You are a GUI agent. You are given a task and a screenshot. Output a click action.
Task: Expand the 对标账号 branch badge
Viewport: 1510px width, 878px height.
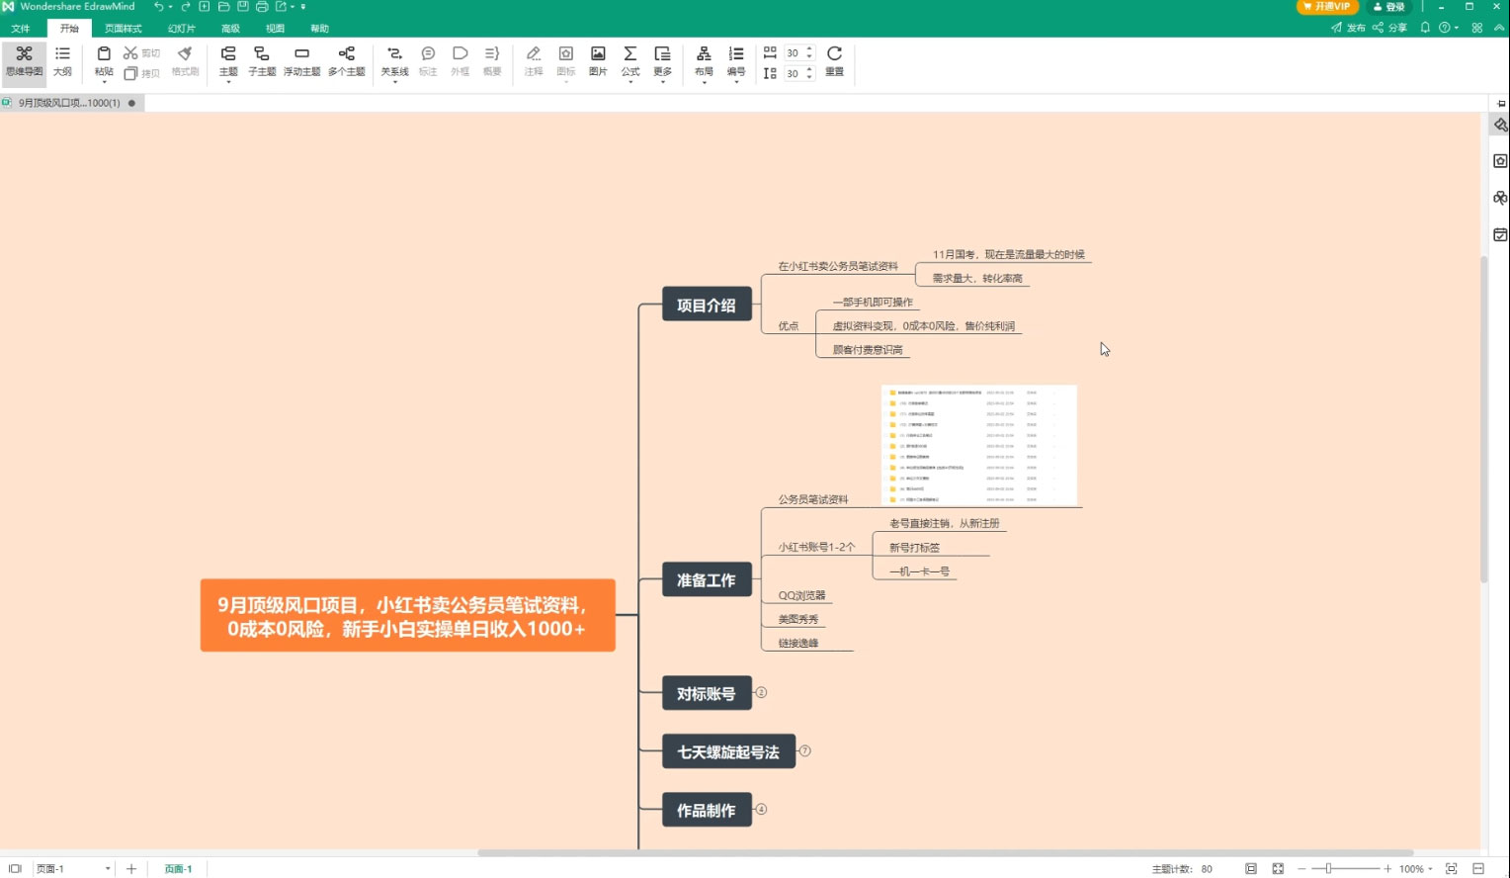point(760,692)
